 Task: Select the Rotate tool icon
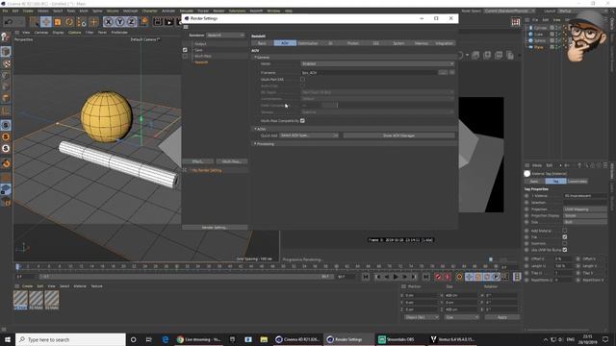tap(69, 22)
